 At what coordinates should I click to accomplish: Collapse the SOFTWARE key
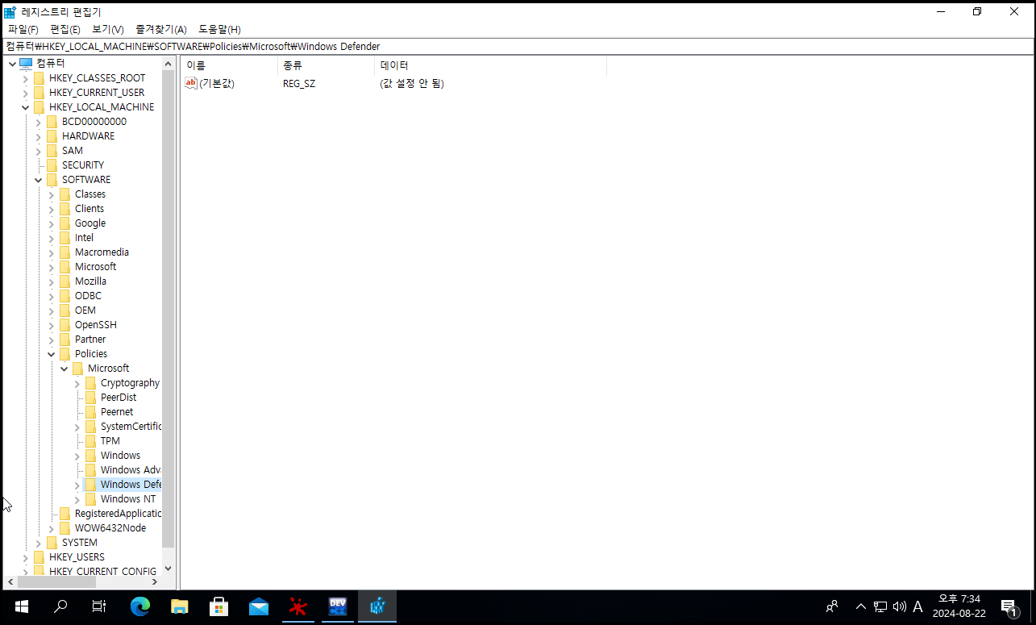pos(39,180)
